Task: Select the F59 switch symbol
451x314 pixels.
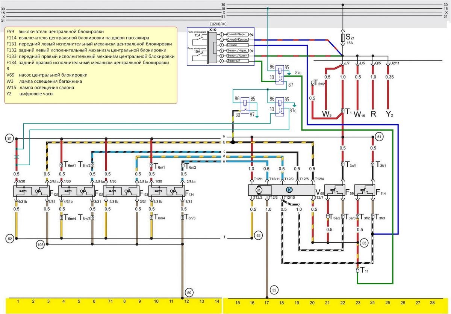Action: [x=335, y=190]
